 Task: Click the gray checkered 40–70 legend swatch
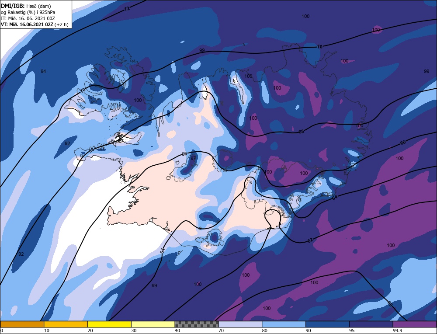click(x=197, y=324)
